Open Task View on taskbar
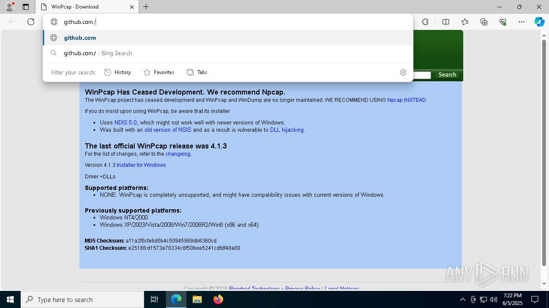The image size is (549, 308). click(x=154, y=299)
